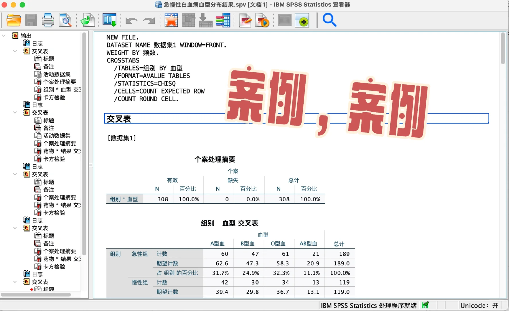Click the show variables toolbar icon
Image resolution: width=509 pixels, height=311 pixels.
pos(223,20)
